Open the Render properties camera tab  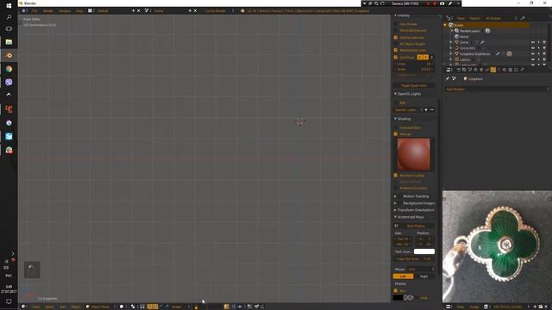click(x=458, y=70)
